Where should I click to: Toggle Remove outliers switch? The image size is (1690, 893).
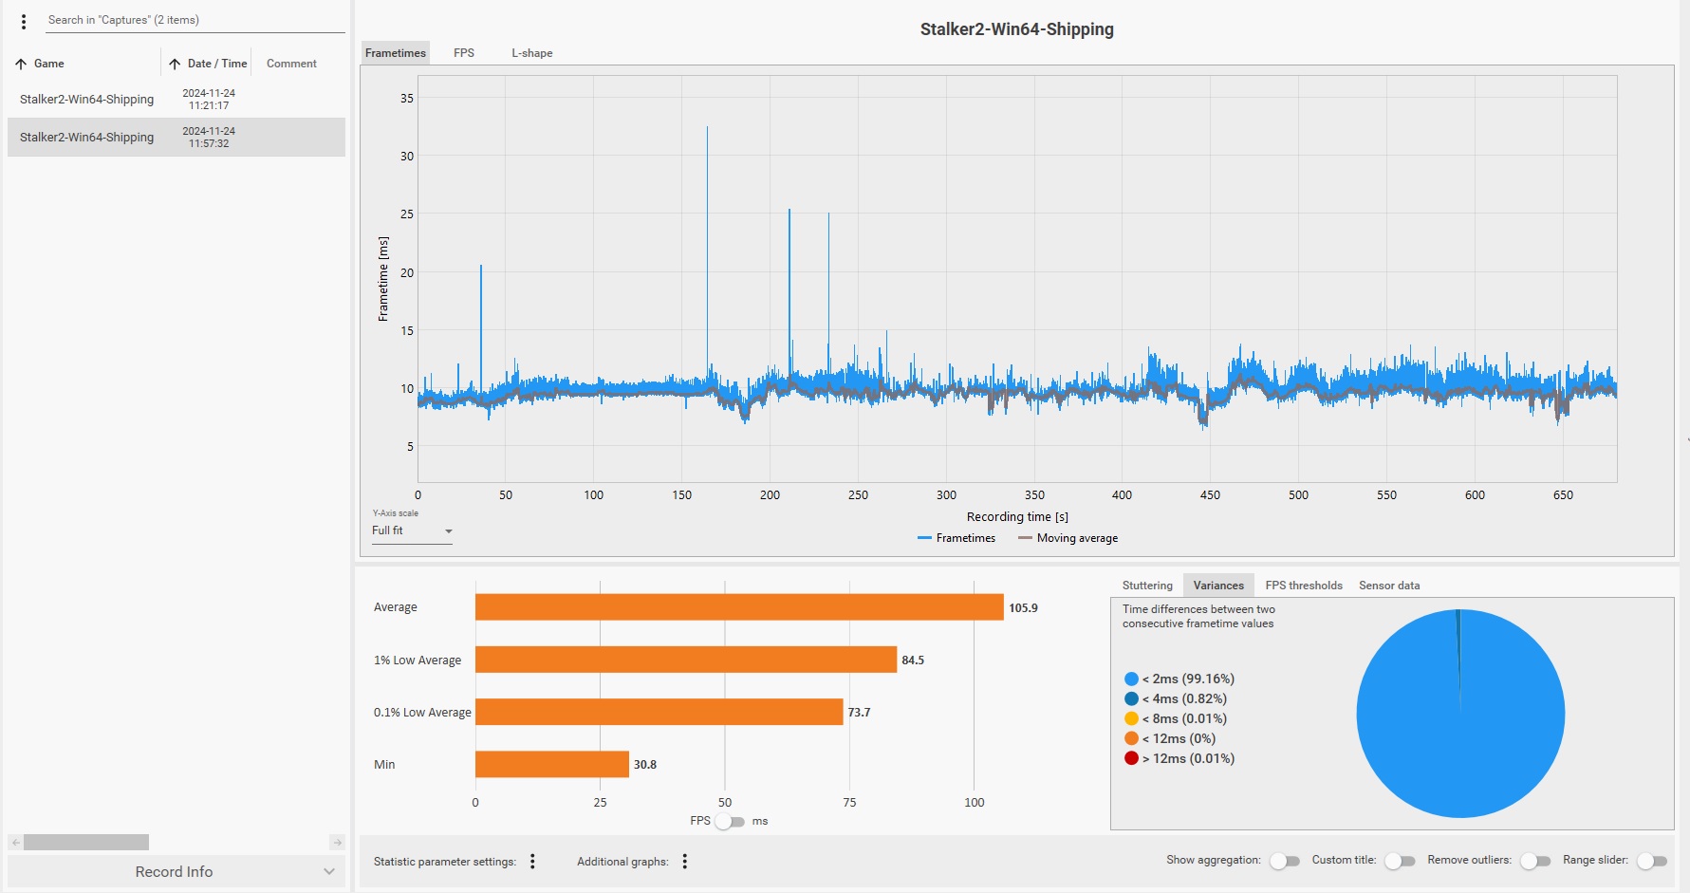click(1535, 861)
